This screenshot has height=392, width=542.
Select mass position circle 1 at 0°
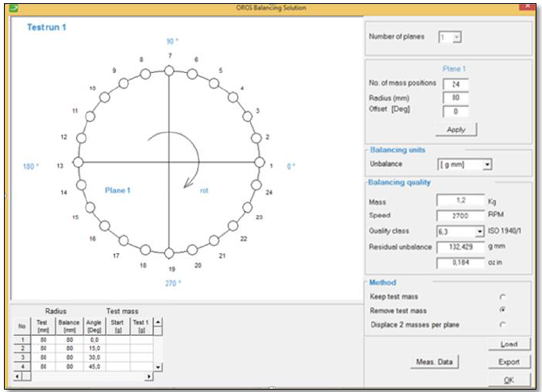click(x=260, y=162)
